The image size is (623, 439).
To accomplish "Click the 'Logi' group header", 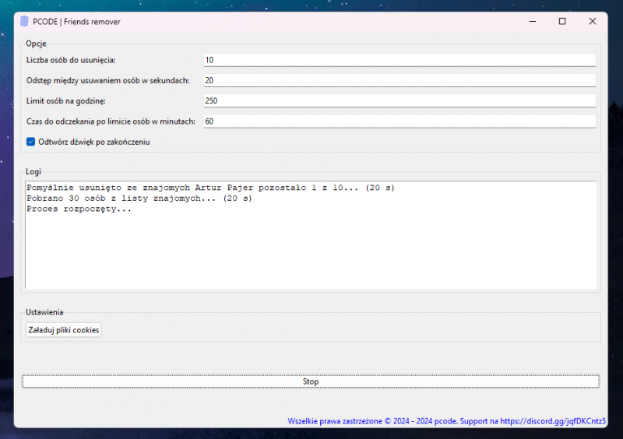I will tap(33, 171).
